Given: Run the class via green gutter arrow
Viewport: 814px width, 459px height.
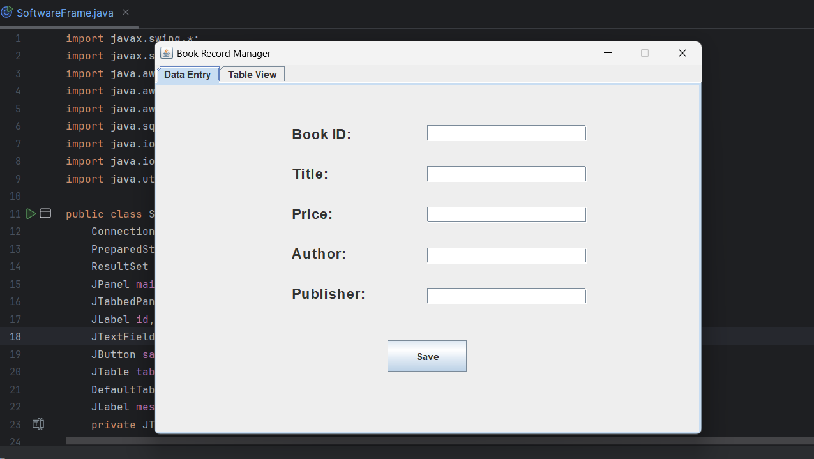Looking at the screenshot, I should pyautogui.click(x=31, y=214).
